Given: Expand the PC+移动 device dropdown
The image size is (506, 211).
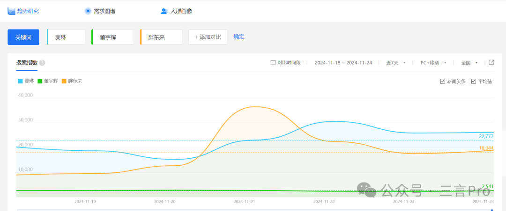Looking at the screenshot, I should pos(433,63).
